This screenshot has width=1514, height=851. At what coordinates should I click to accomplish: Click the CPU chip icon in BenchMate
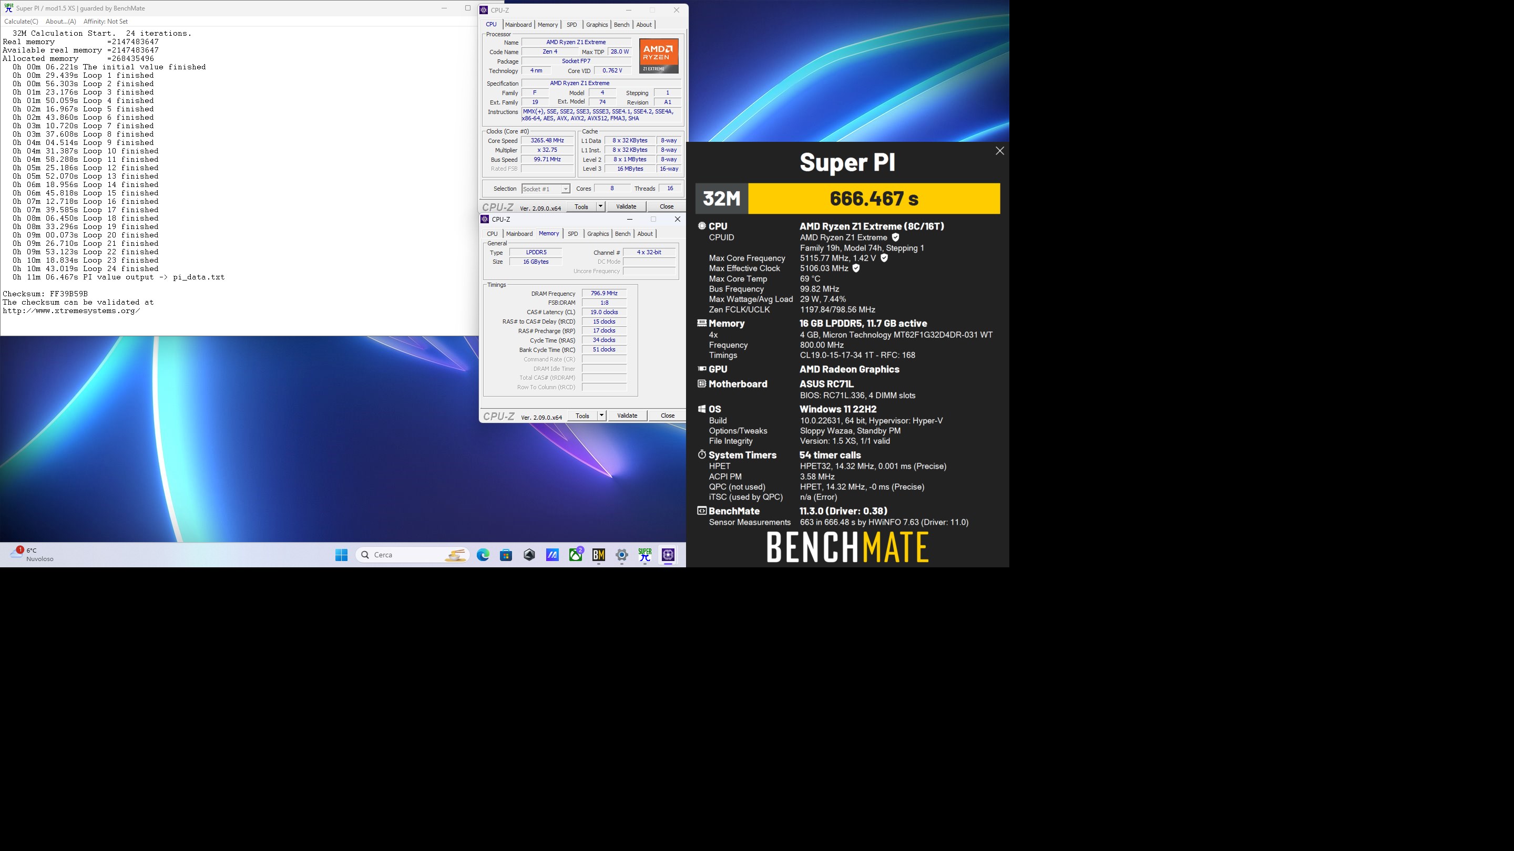point(702,226)
